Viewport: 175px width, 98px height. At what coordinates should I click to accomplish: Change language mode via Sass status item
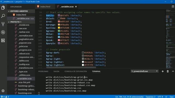tap(171, 97)
